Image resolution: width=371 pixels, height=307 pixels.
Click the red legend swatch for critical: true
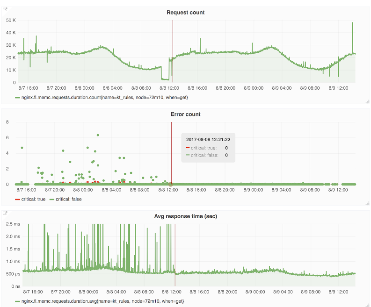point(18,200)
